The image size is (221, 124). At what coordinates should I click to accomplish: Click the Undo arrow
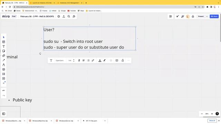click(4, 91)
